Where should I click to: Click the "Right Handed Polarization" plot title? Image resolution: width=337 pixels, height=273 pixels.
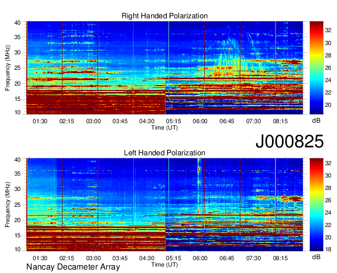(165, 16)
